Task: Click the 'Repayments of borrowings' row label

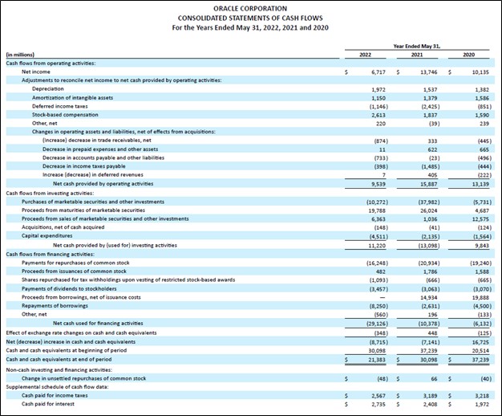Action: click(x=56, y=306)
